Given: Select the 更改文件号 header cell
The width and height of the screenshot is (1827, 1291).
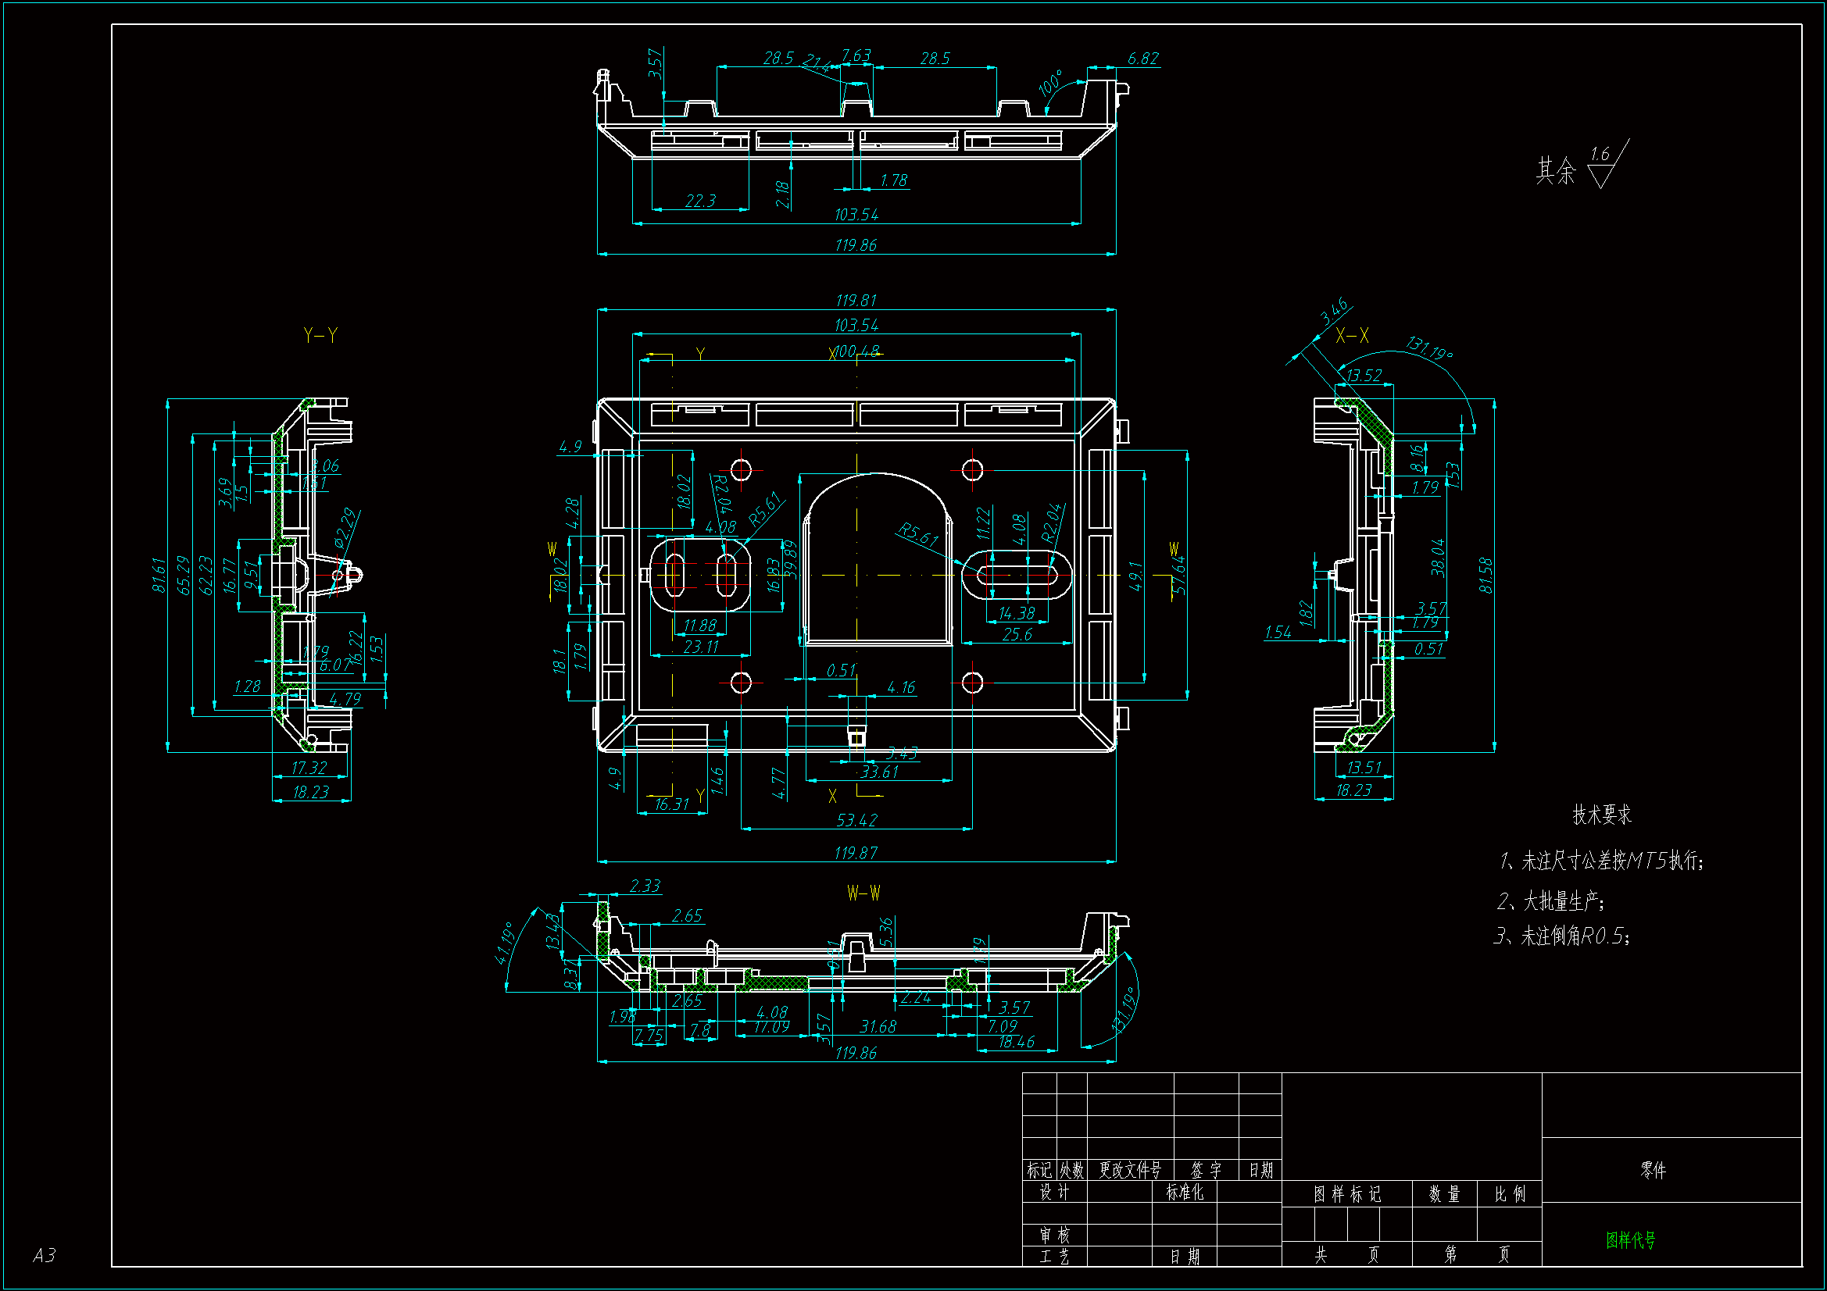Looking at the screenshot, I should tap(1130, 1170).
